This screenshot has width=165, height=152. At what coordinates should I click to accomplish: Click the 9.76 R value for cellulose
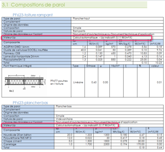(160, 50)
